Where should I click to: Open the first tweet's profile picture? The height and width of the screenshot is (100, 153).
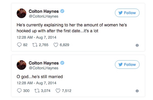[21, 13]
